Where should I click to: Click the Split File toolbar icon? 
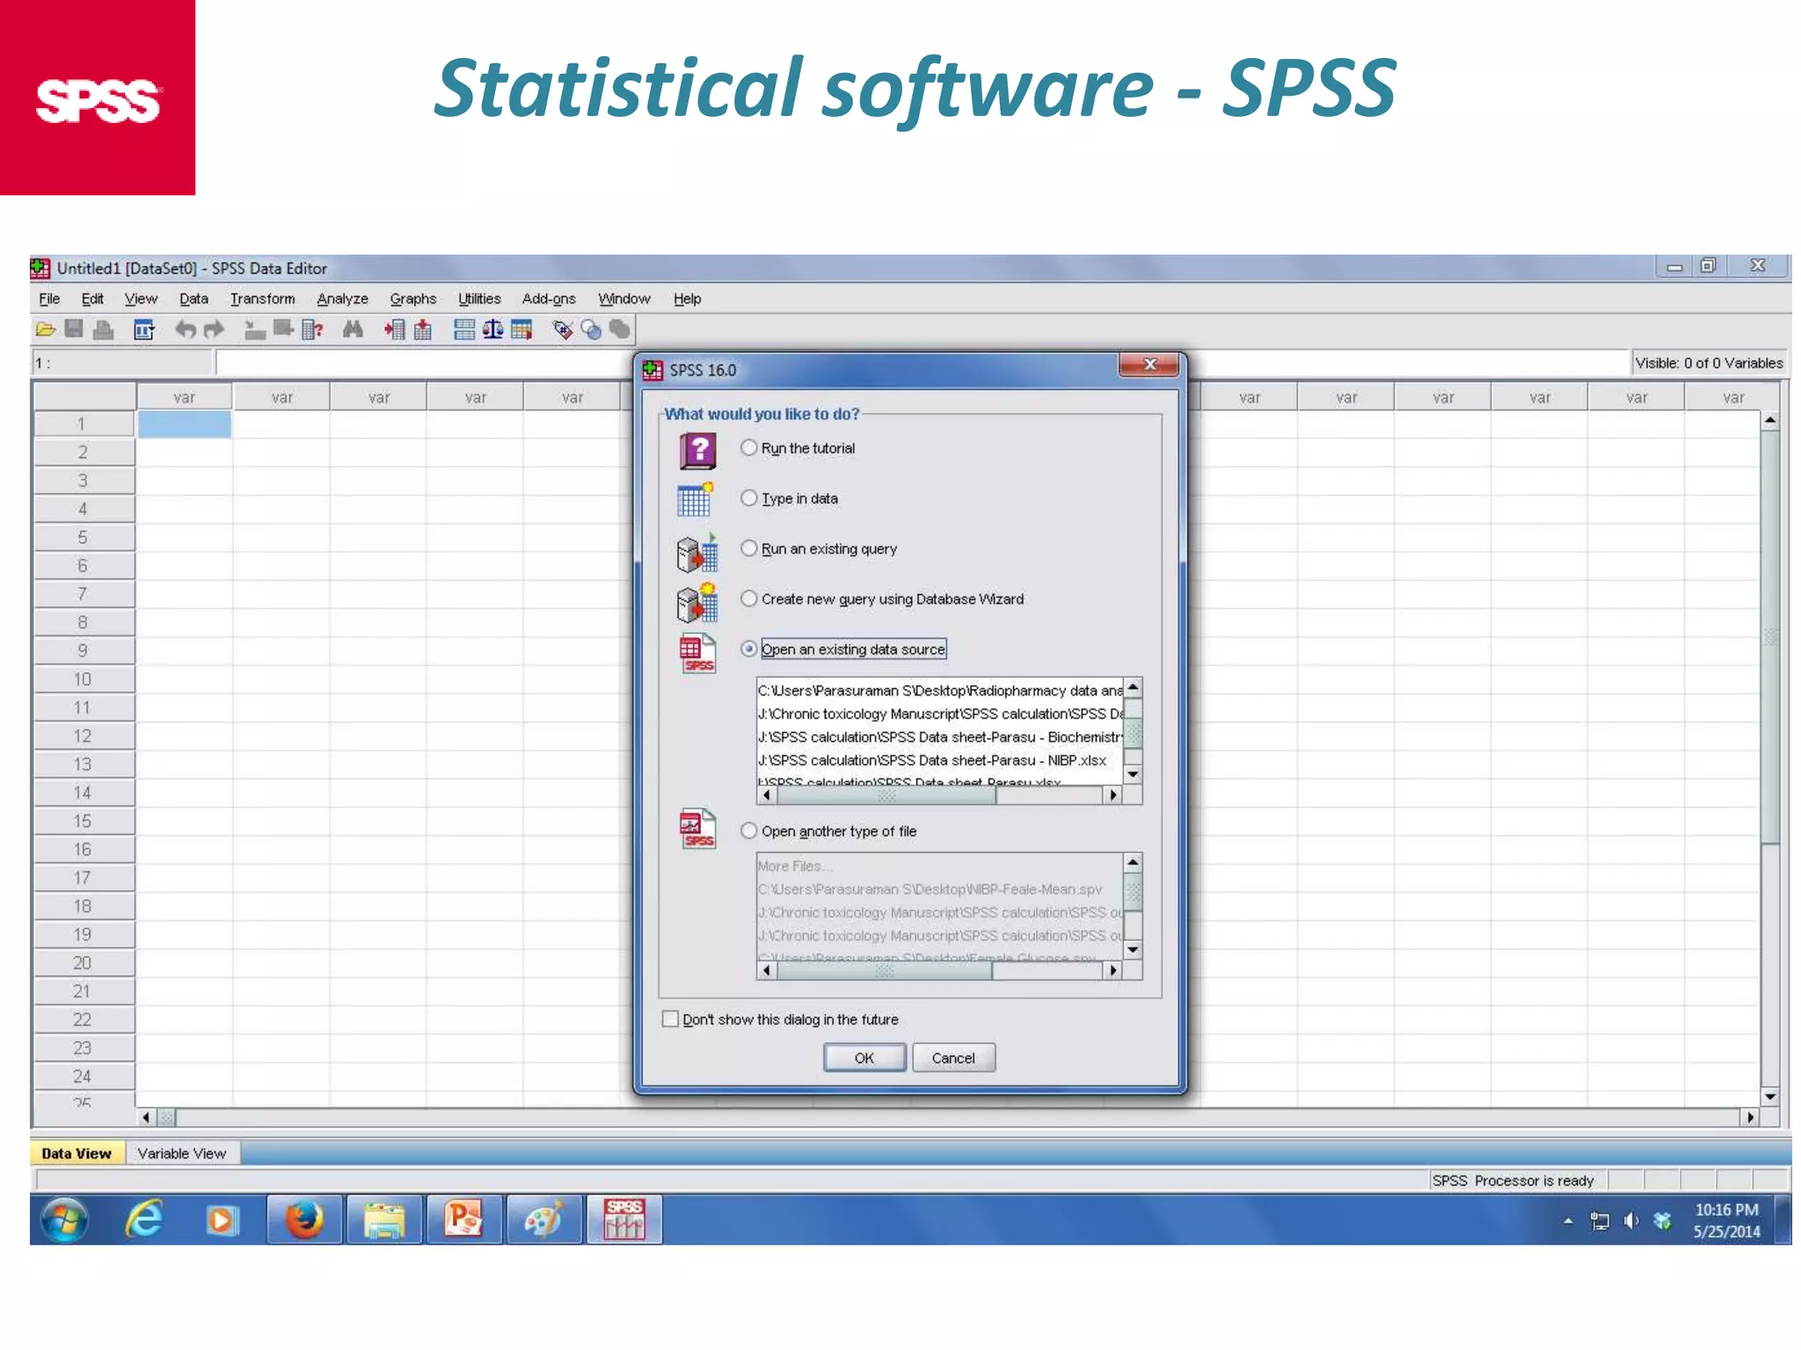pyautogui.click(x=464, y=330)
